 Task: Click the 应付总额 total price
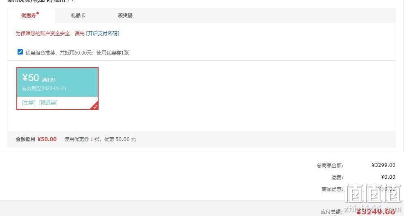click(376, 211)
